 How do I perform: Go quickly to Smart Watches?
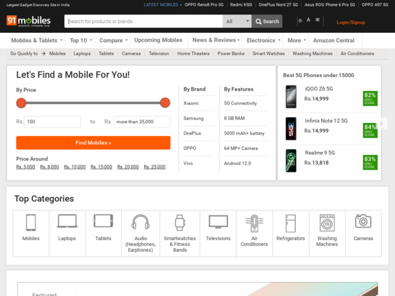click(269, 54)
